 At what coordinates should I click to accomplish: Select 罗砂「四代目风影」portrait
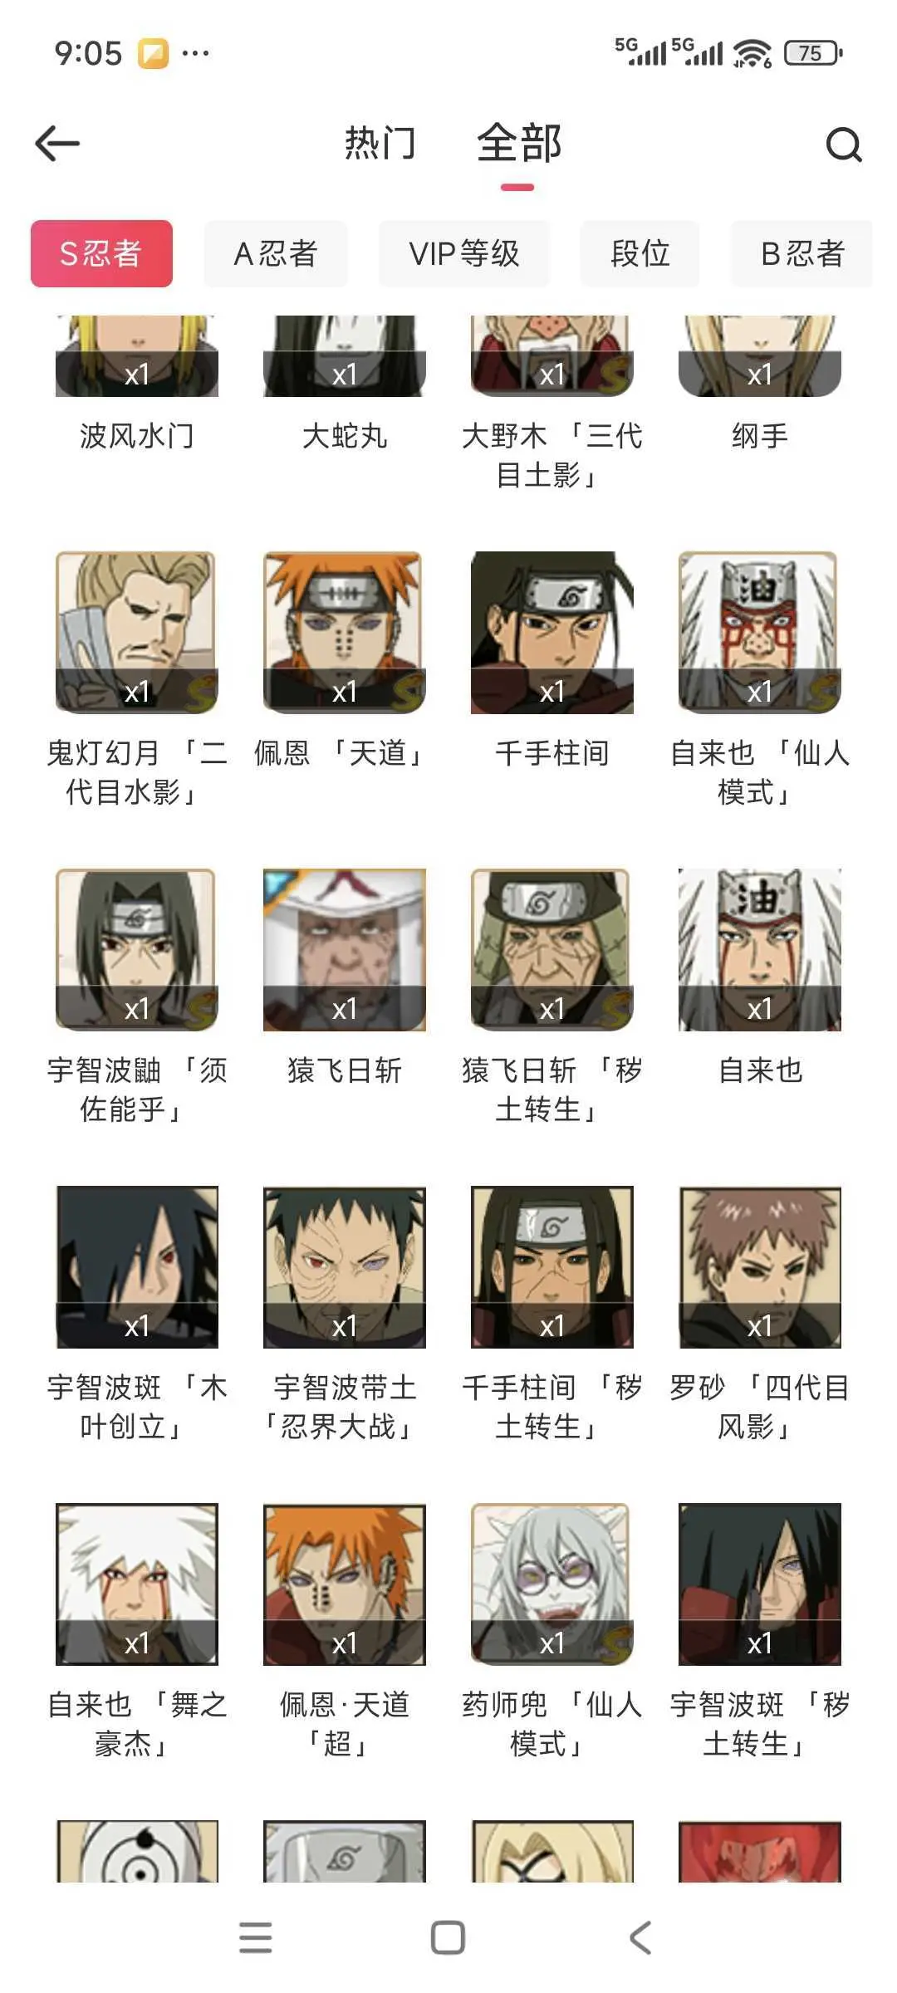(x=760, y=1267)
